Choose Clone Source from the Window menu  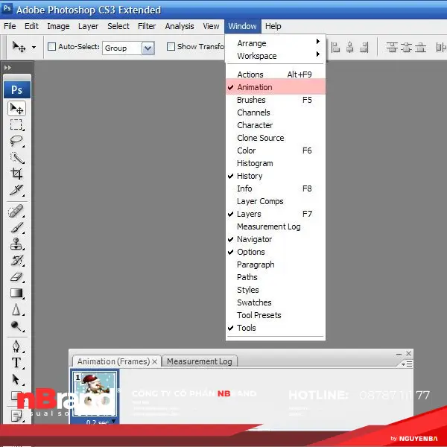pyautogui.click(x=276, y=138)
